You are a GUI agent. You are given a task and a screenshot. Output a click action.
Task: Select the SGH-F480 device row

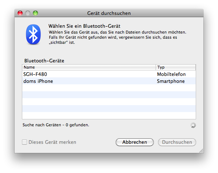109,74
